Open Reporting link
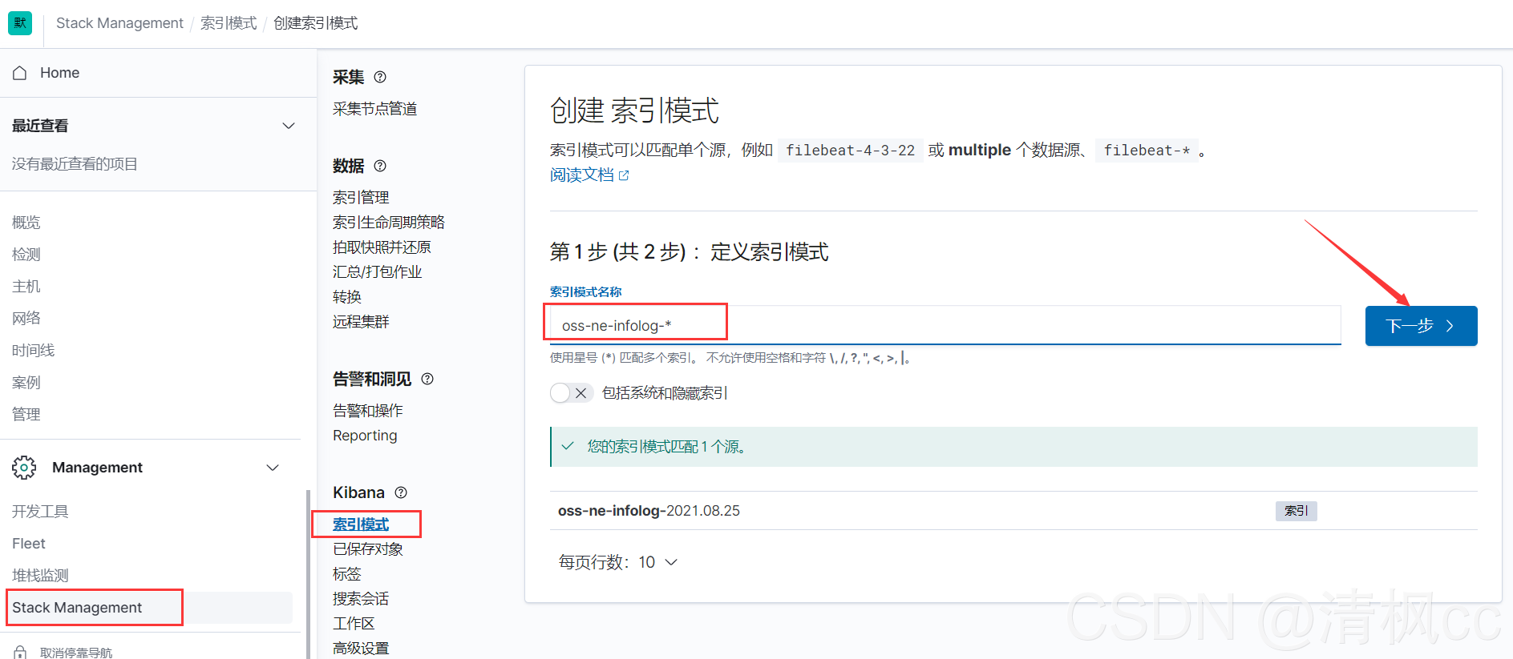Image resolution: width=1513 pixels, height=659 pixels. tap(365, 436)
